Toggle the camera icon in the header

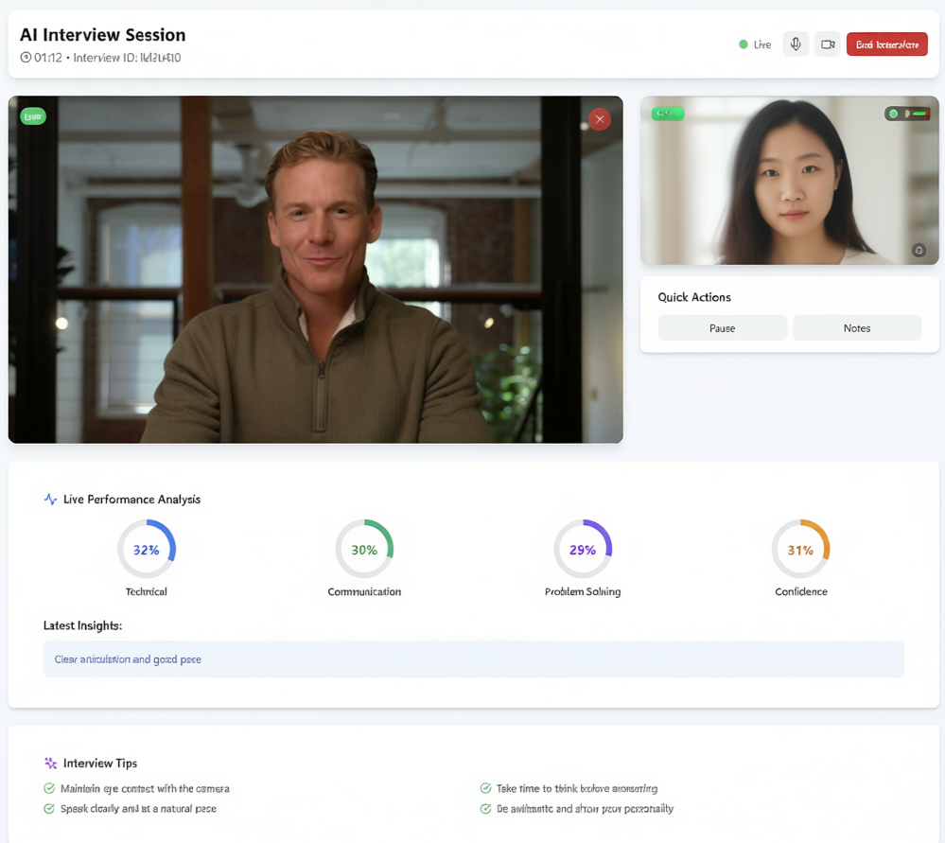click(x=828, y=44)
